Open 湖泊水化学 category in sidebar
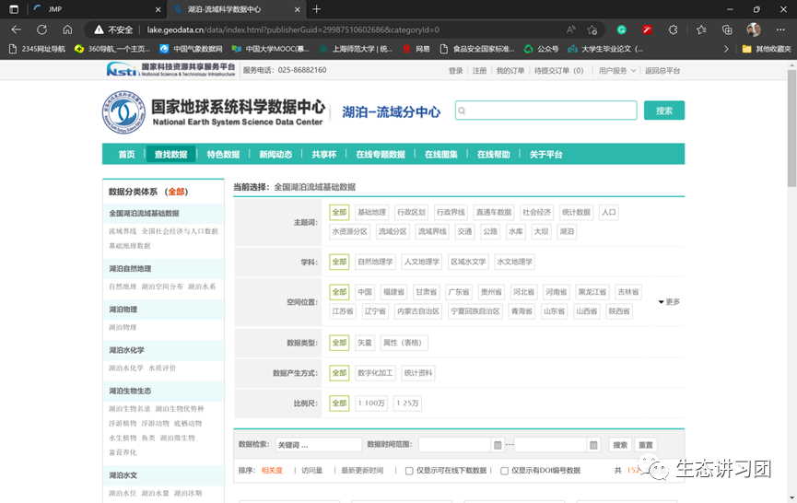Viewport: 797px width, 503px height. coord(126,350)
